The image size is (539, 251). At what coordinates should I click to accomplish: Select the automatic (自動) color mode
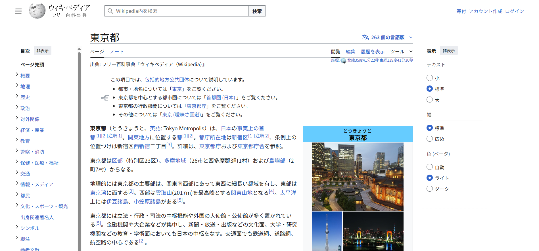430,167
